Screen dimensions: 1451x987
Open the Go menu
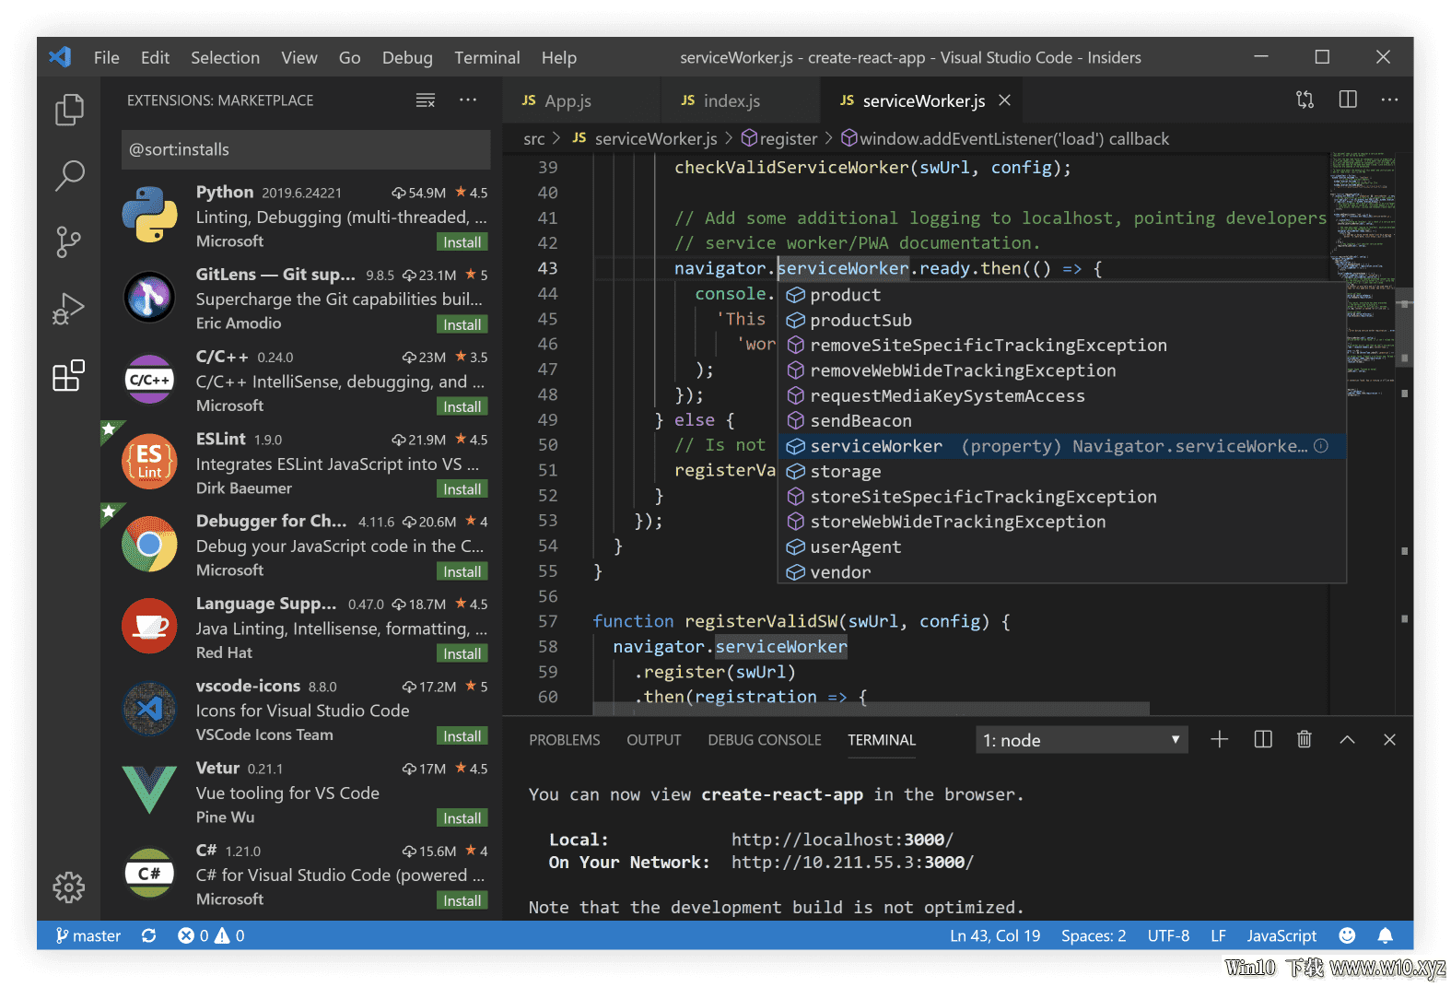(x=350, y=57)
